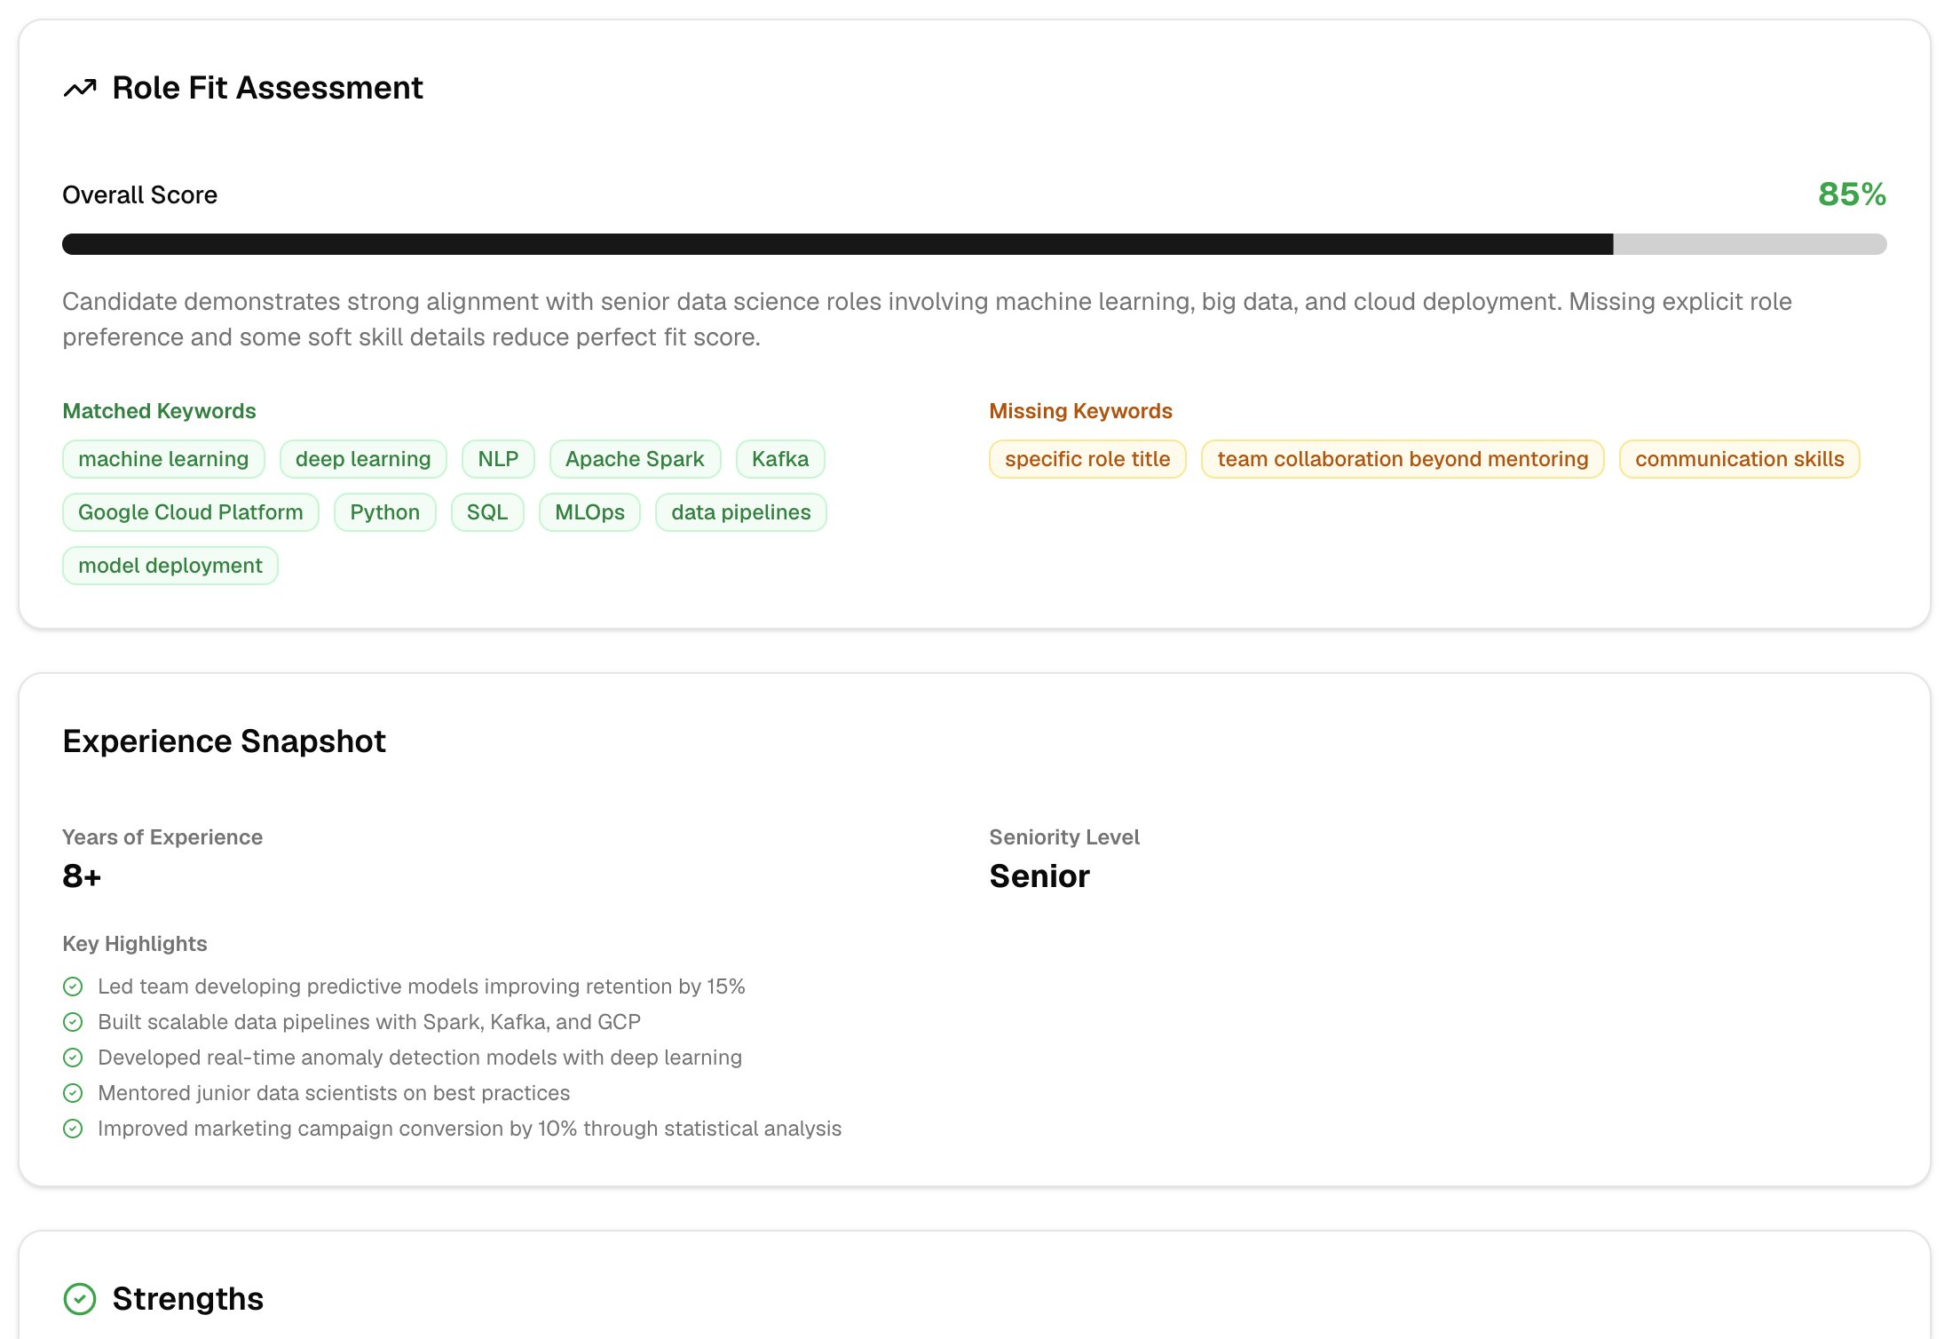Click text 'Built scalable data pipelines with Spark, Kafka, and GCP'
The image size is (1944, 1339).
point(369,1022)
